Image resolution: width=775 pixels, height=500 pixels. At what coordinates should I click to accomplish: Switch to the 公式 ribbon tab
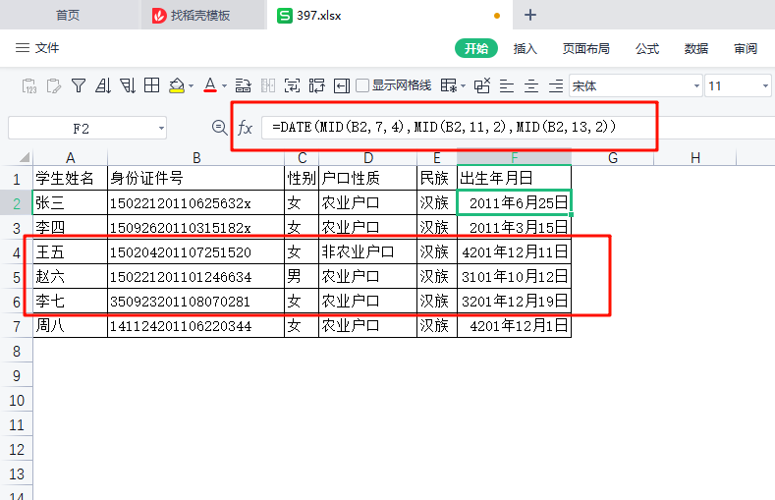click(647, 48)
